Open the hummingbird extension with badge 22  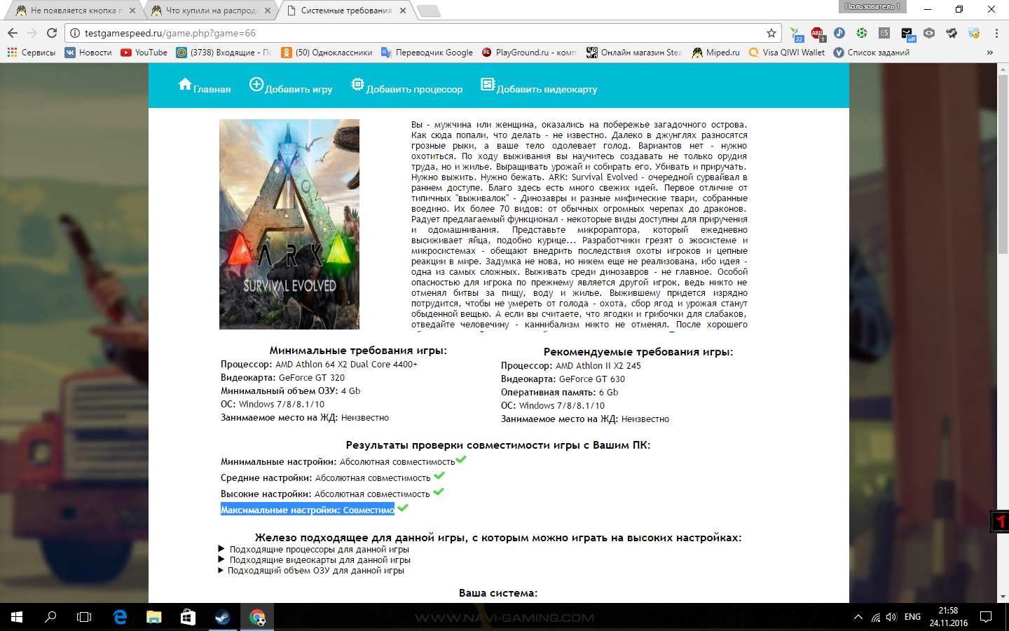[796, 34]
